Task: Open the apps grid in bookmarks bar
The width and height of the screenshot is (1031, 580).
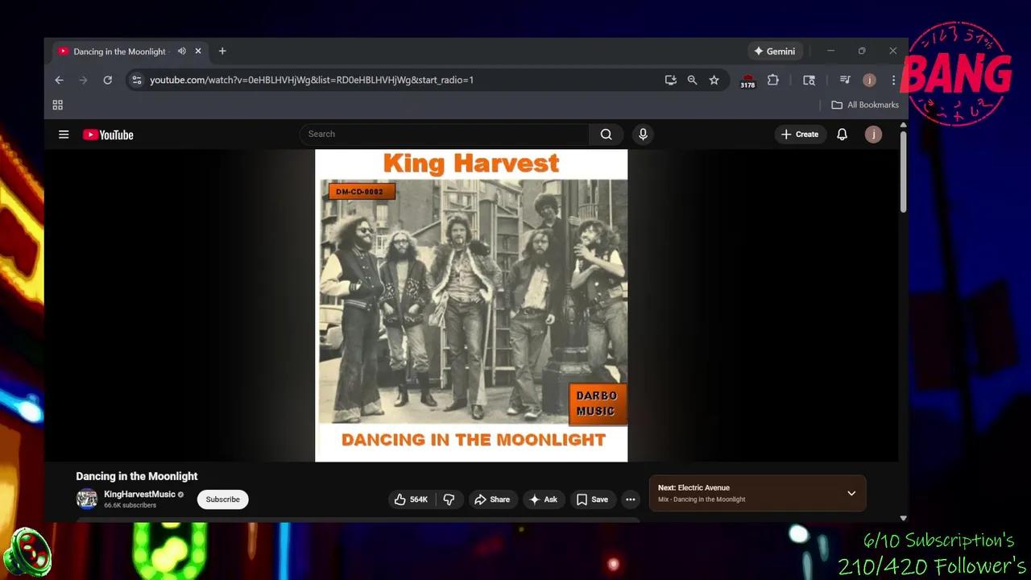Action: pyautogui.click(x=57, y=105)
